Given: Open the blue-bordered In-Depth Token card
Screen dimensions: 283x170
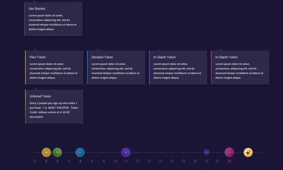Looking at the screenshot, I should pos(178,67).
